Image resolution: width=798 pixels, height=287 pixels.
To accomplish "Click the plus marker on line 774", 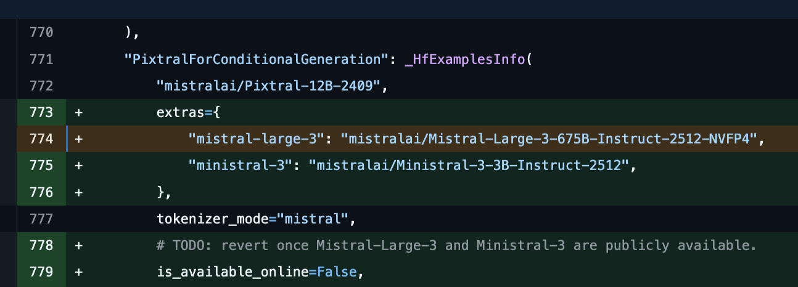I will pos(79,139).
